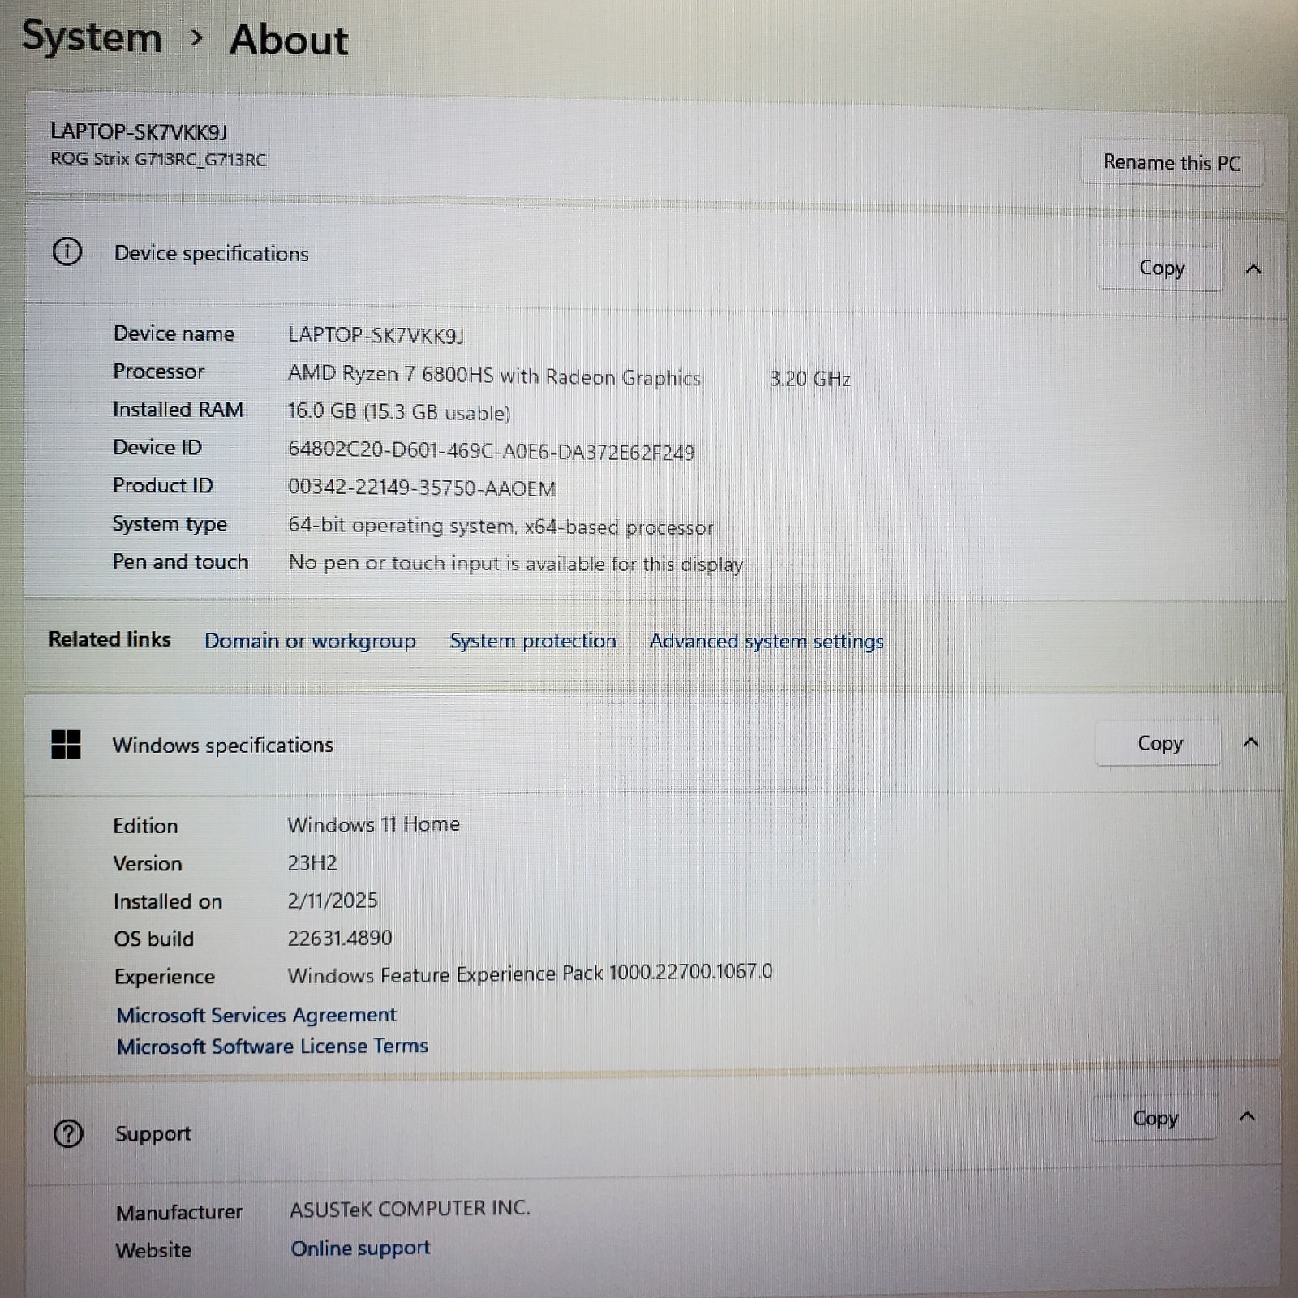Click the breadcrumb chevron between System and About
This screenshot has height=1298, width=1298.
click(196, 38)
